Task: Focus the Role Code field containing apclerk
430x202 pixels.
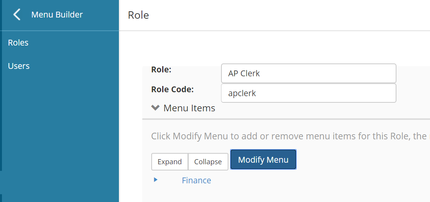Action: [308, 93]
